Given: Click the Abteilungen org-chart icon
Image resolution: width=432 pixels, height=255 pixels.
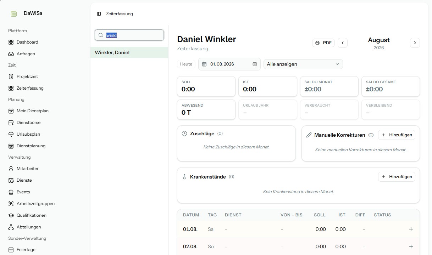Looking at the screenshot, I should [x=11, y=227].
